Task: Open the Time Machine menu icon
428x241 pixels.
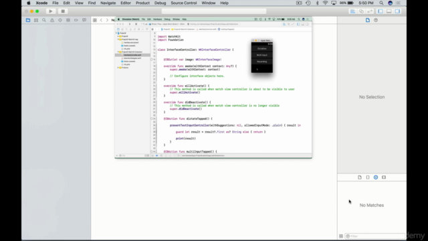Action: point(308,3)
